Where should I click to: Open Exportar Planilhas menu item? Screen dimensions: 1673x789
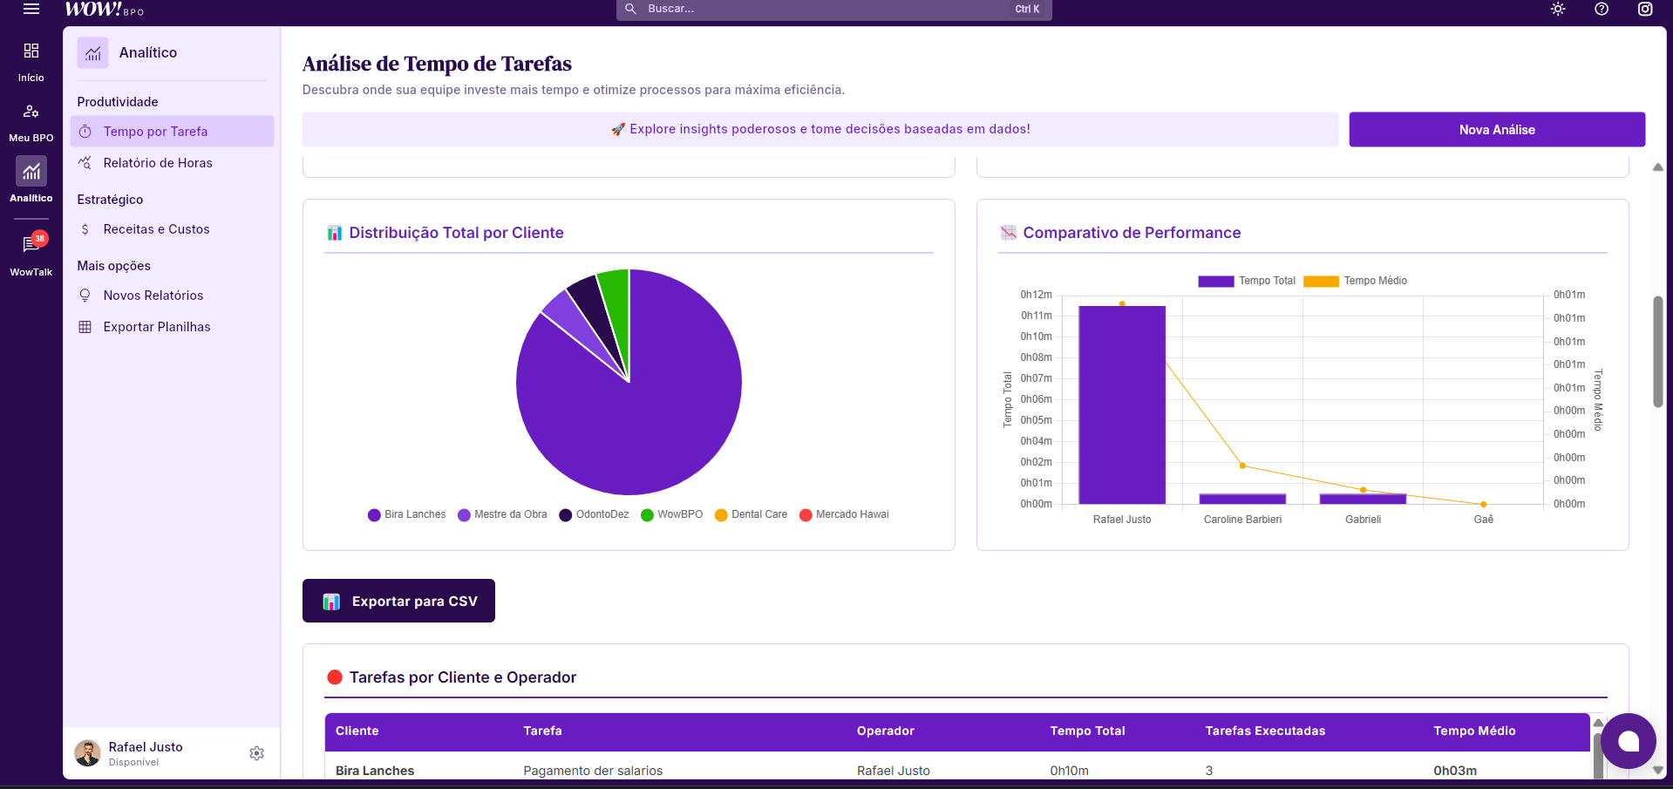[157, 327]
